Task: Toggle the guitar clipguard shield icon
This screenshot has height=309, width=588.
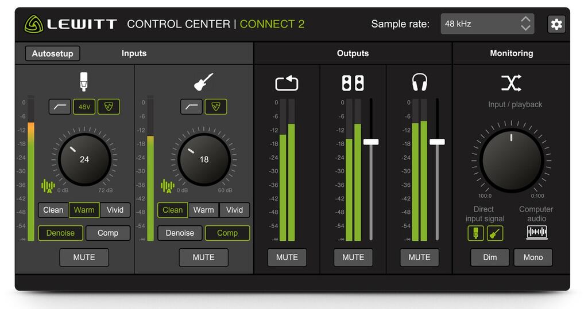Action: [x=216, y=107]
